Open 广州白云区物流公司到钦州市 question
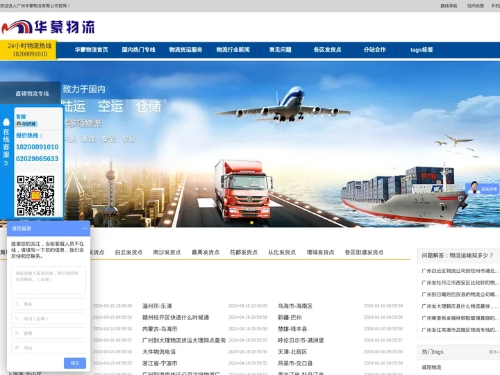The image size is (500, 375). point(460,271)
